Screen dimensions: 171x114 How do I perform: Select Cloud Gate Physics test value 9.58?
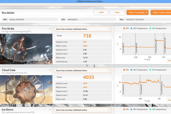pyautogui.click(x=85, y=99)
